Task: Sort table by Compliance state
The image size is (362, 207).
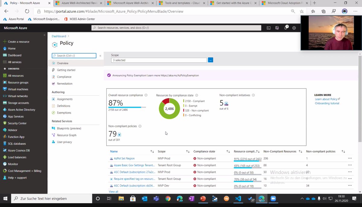Action: [x=228, y=151]
